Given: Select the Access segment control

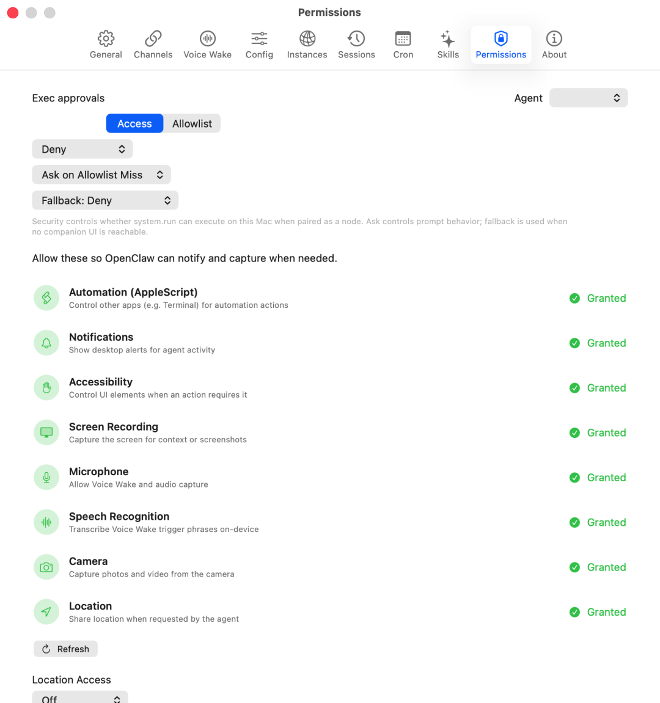Looking at the screenshot, I should point(134,123).
